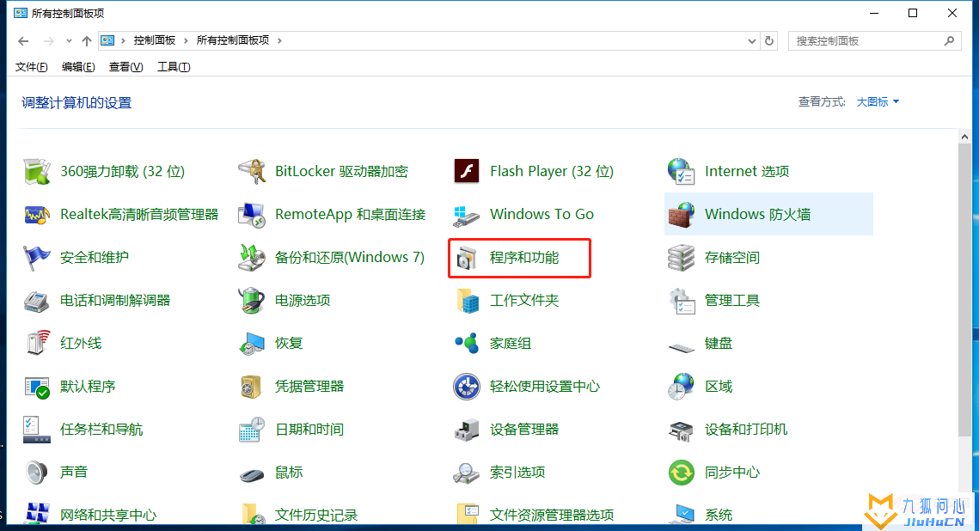Click the scrollbar up arrow
Screen dimensions: 979x531
point(964,137)
